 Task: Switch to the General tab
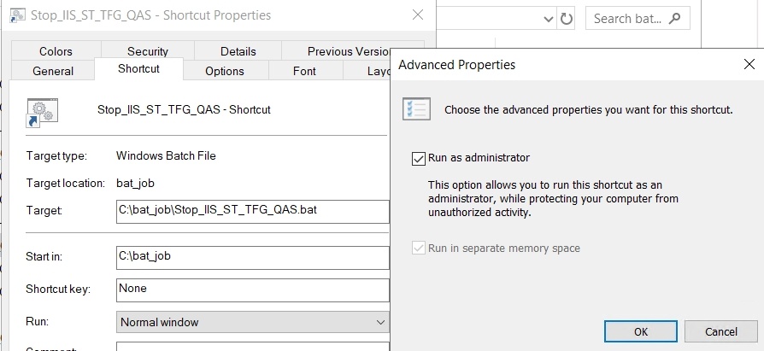point(53,71)
